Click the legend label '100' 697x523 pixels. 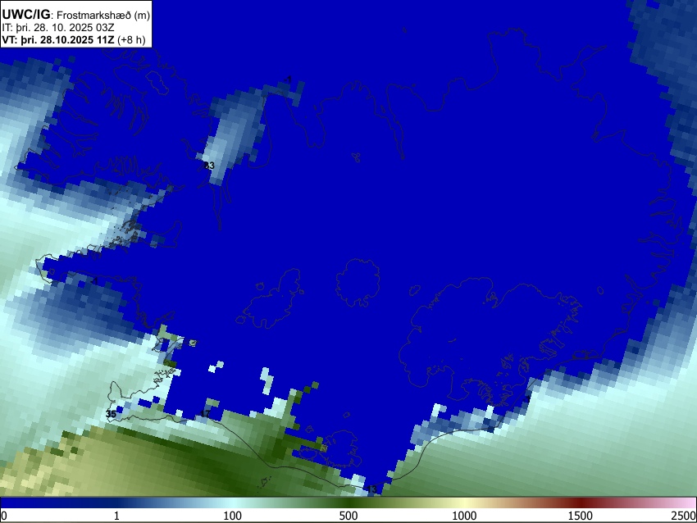(x=233, y=516)
